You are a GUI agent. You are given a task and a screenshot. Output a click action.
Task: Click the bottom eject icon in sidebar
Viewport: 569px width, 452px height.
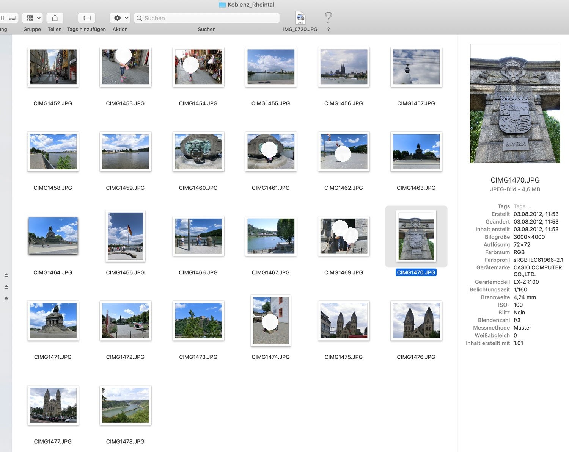[6, 299]
